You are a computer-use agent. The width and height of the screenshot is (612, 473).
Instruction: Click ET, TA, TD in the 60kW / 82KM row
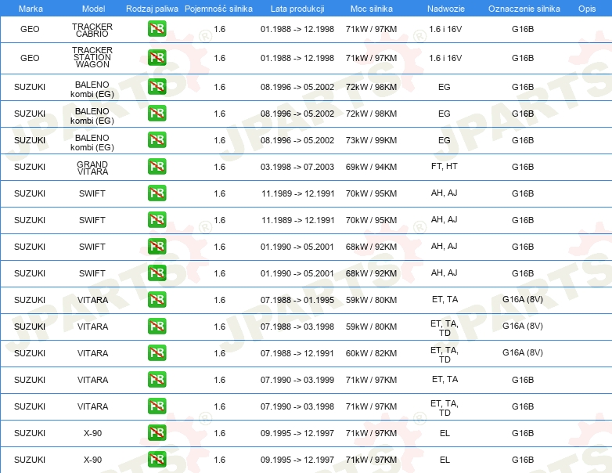pyautogui.click(x=445, y=355)
